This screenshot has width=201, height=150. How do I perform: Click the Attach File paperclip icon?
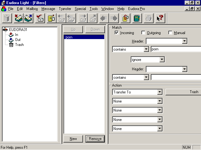pos(126,18)
